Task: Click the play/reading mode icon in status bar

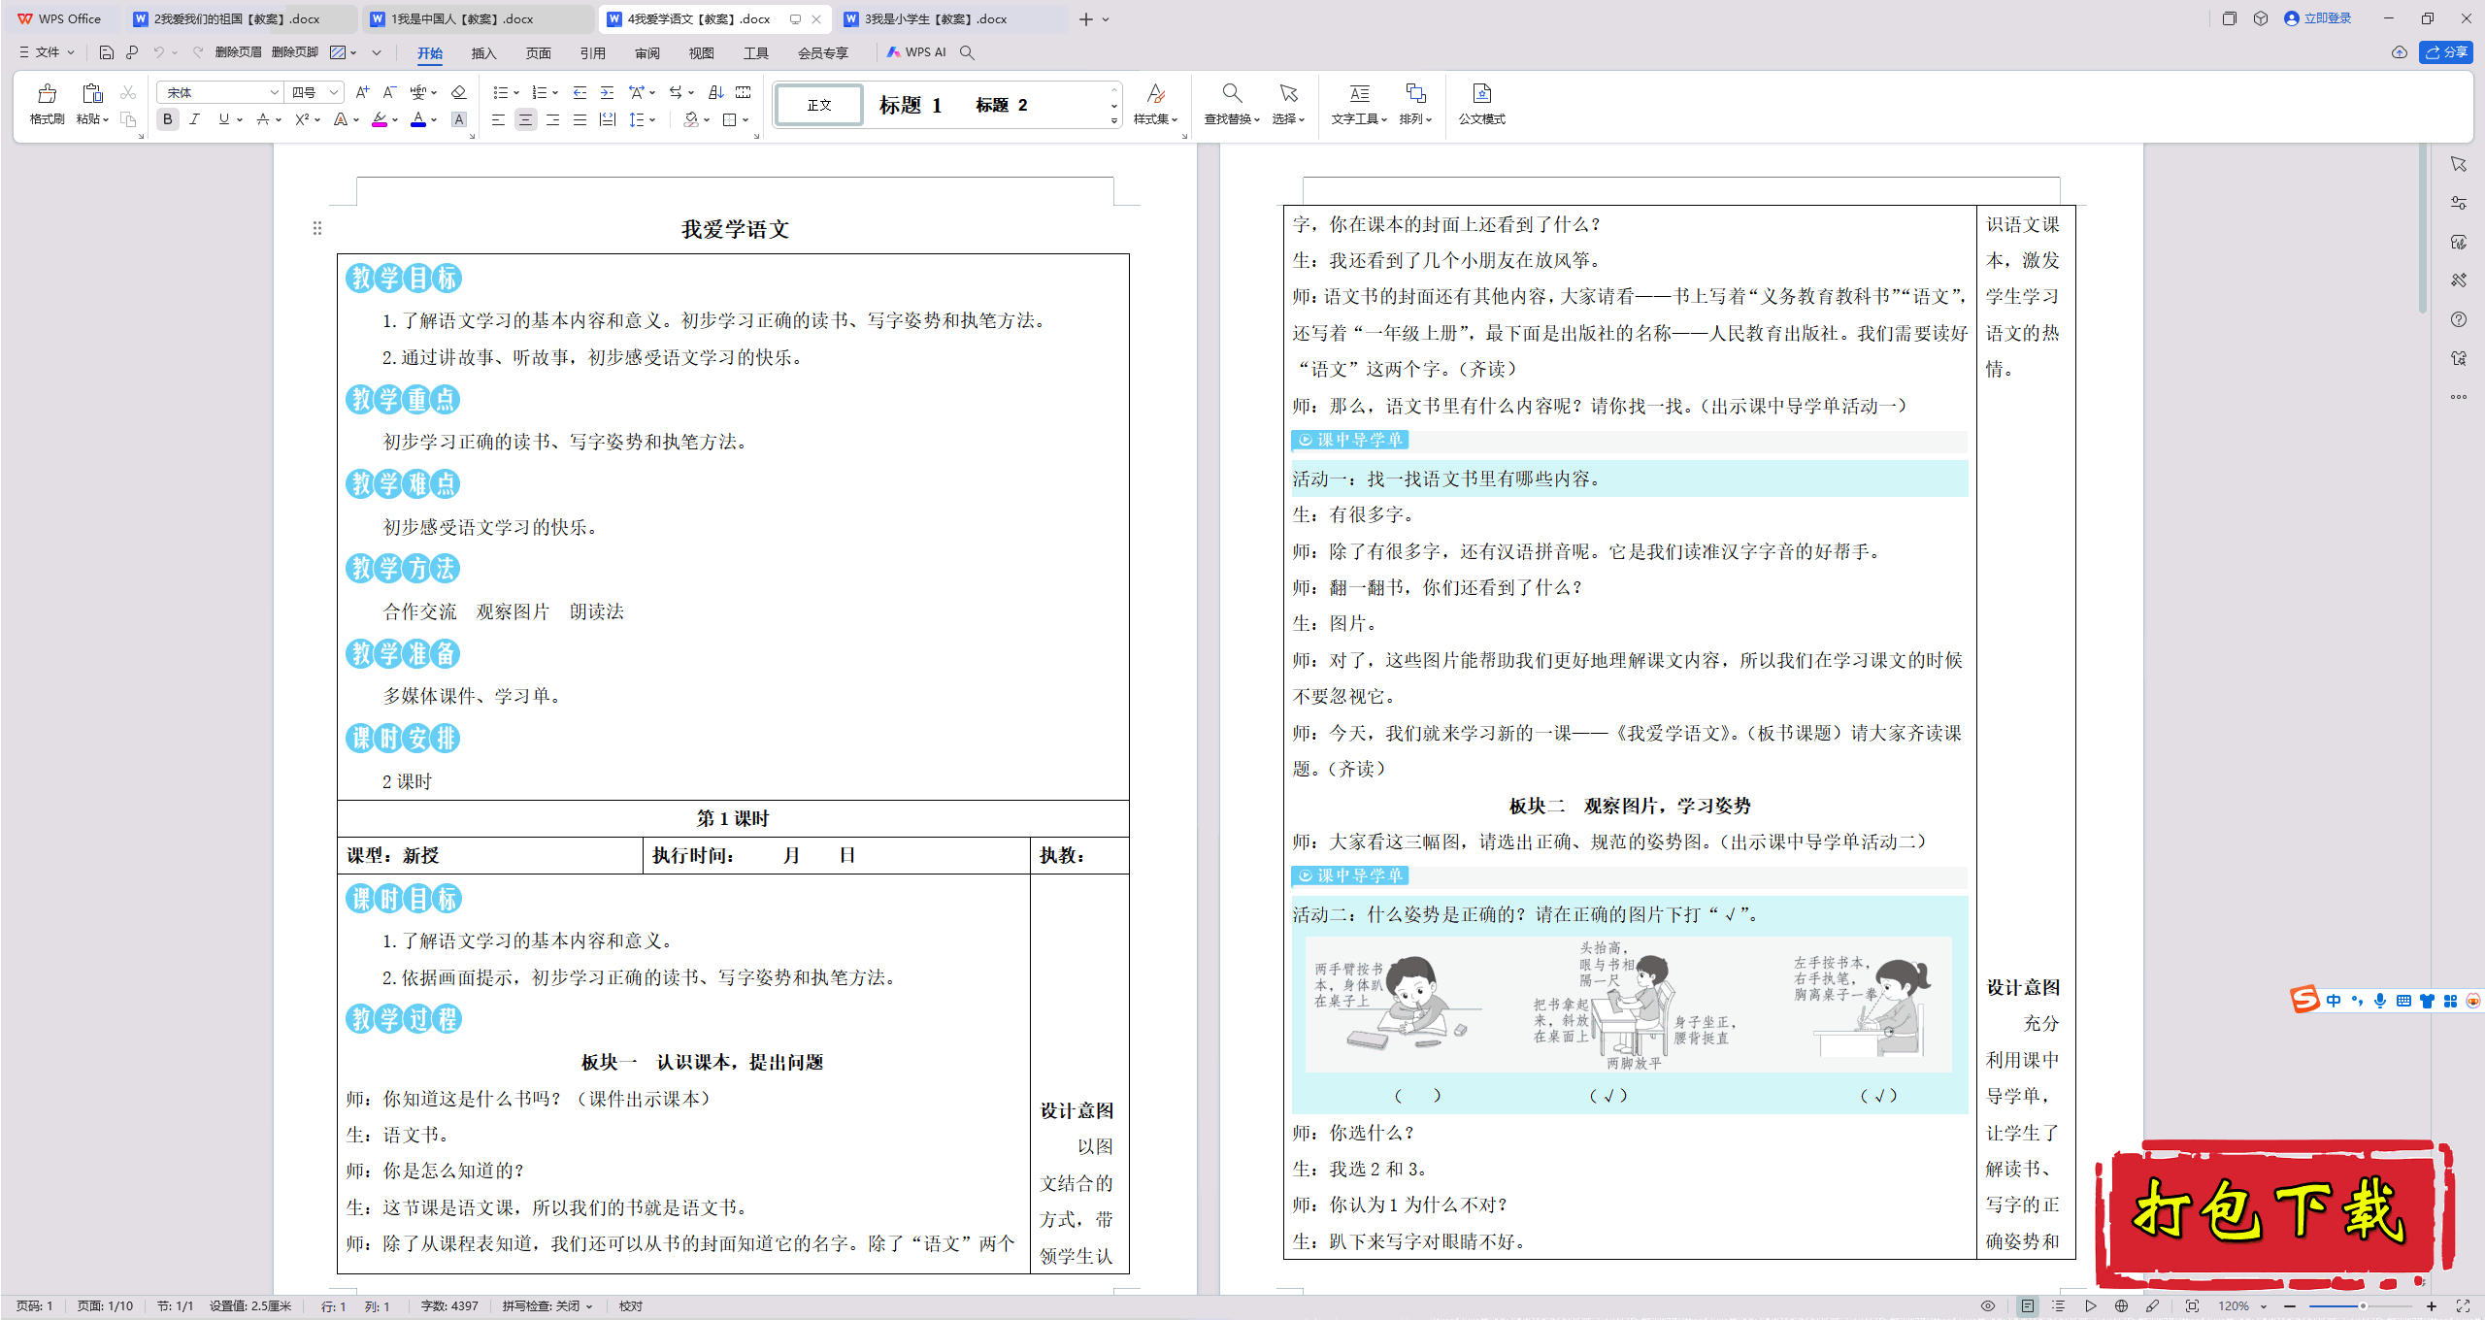Action: click(2090, 1306)
